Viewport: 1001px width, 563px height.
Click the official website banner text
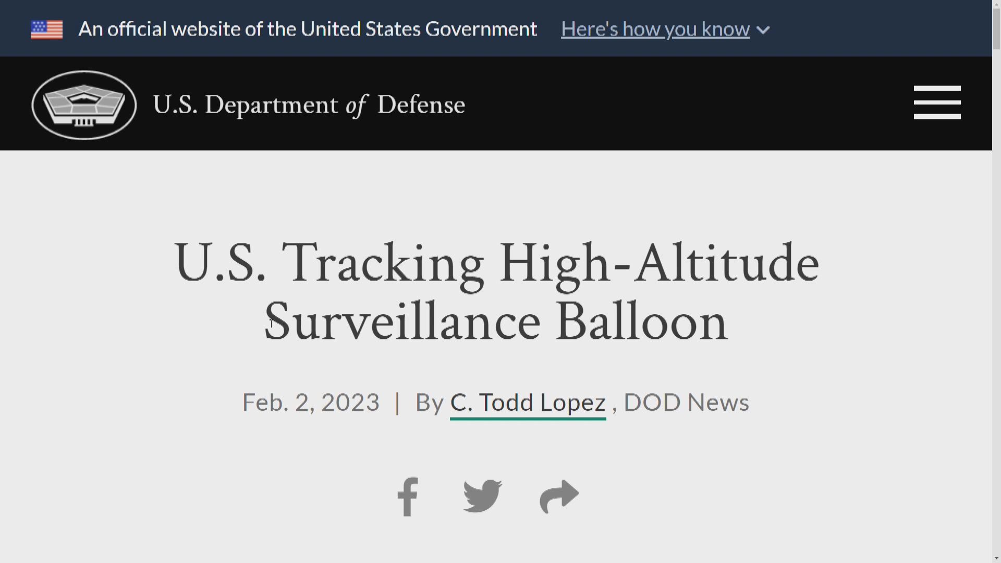click(308, 29)
